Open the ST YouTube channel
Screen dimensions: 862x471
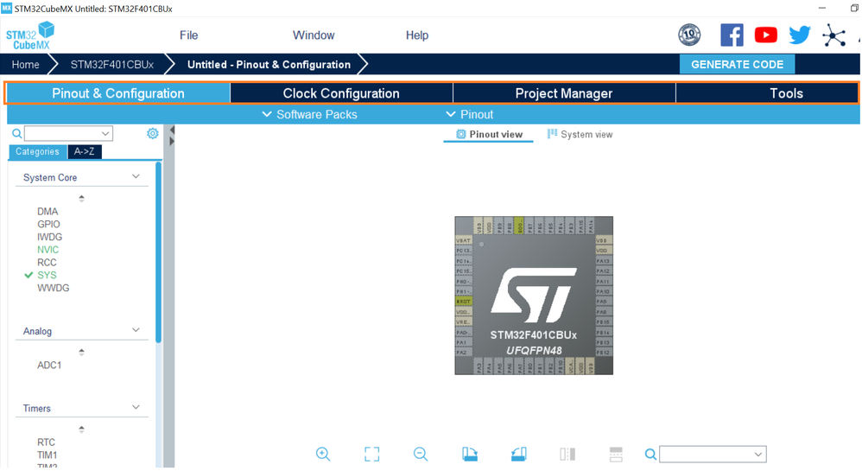(x=766, y=35)
